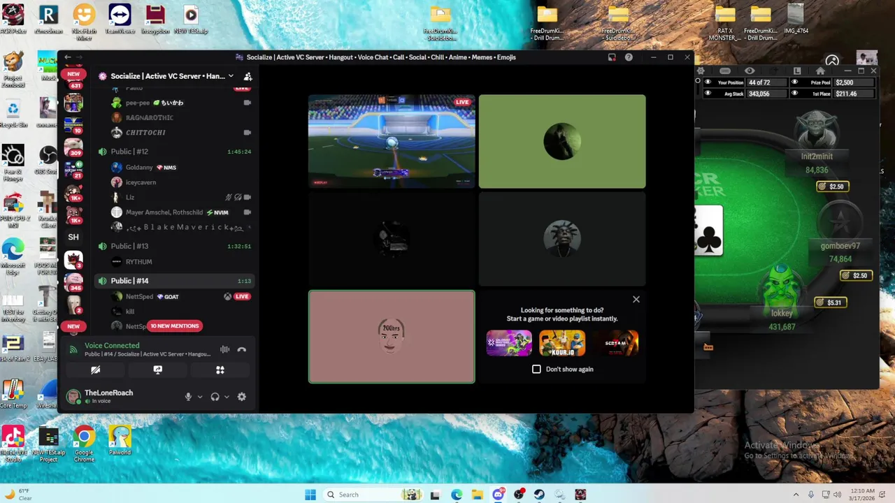This screenshot has height=503, width=895.
Task: Go to poker lobby home icon
Action: click(x=820, y=71)
